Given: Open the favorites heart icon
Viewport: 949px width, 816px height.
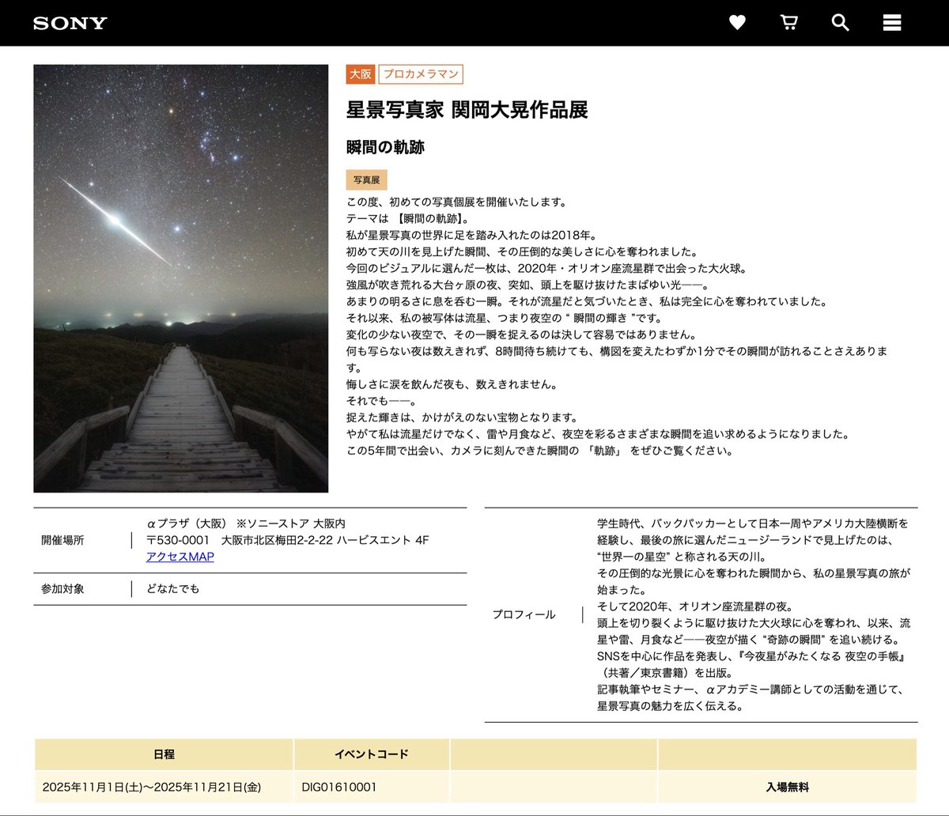Looking at the screenshot, I should point(737,23).
